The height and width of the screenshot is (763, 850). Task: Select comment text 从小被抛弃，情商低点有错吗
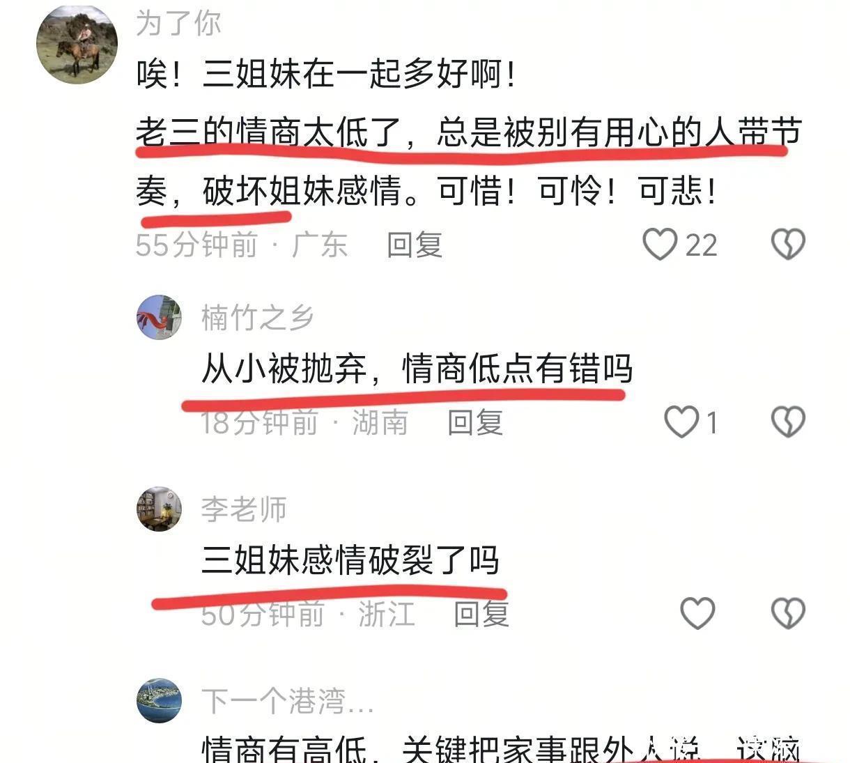417,369
